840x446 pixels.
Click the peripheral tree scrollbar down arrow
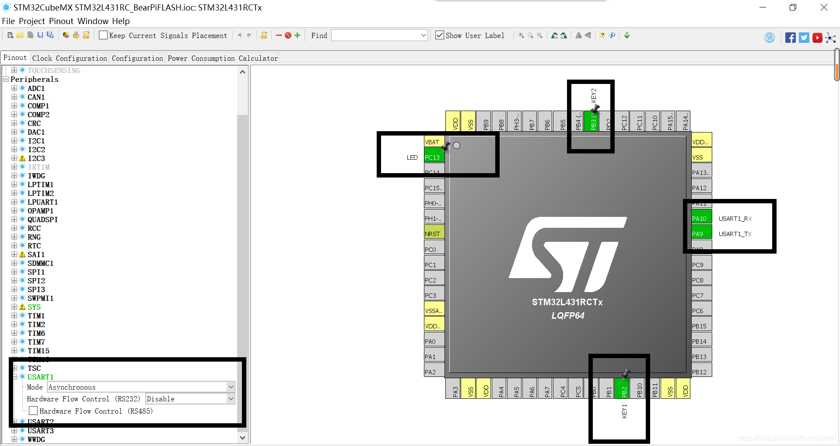click(x=242, y=437)
